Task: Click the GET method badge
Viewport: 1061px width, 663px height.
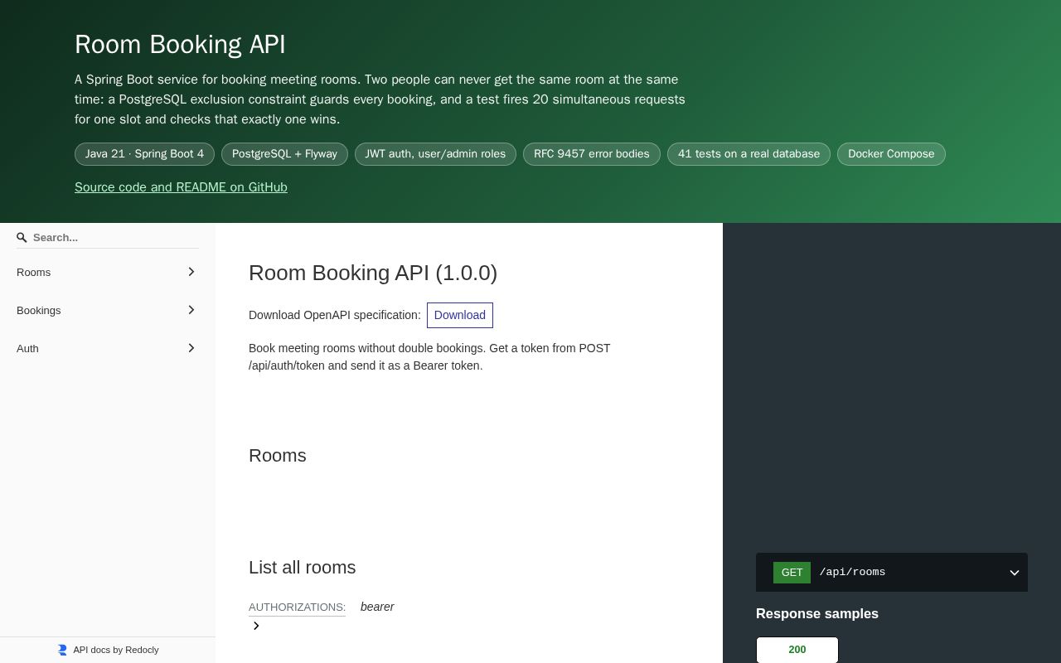Action: click(x=792, y=573)
